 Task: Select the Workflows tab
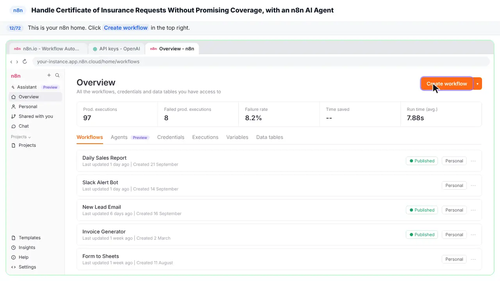90,137
